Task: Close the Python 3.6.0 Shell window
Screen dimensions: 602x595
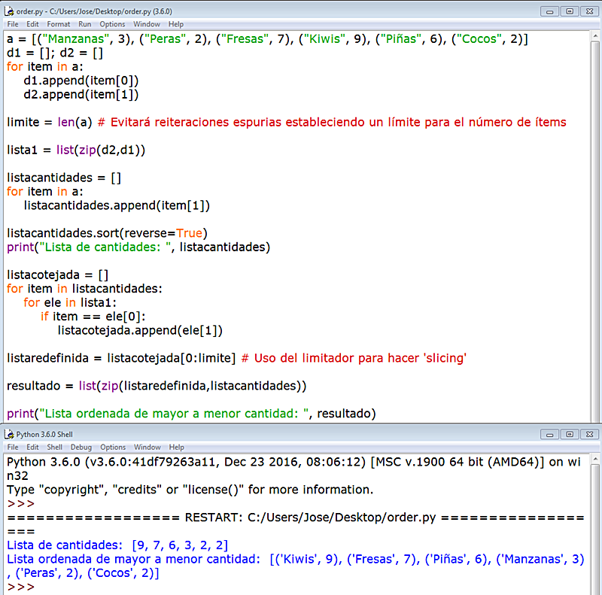Action: 590,434
